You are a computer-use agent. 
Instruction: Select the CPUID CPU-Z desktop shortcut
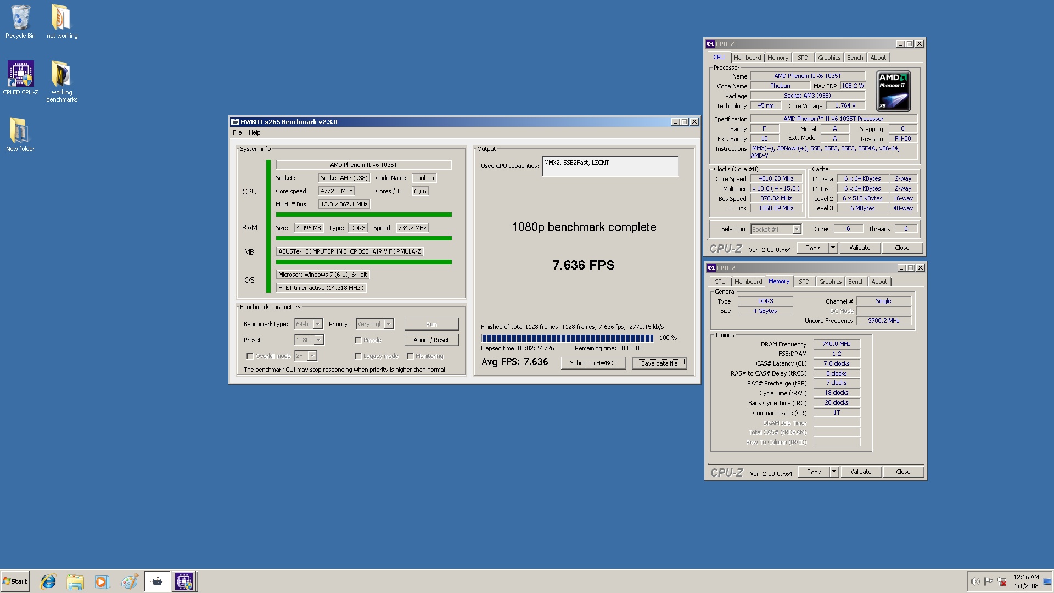[x=20, y=78]
